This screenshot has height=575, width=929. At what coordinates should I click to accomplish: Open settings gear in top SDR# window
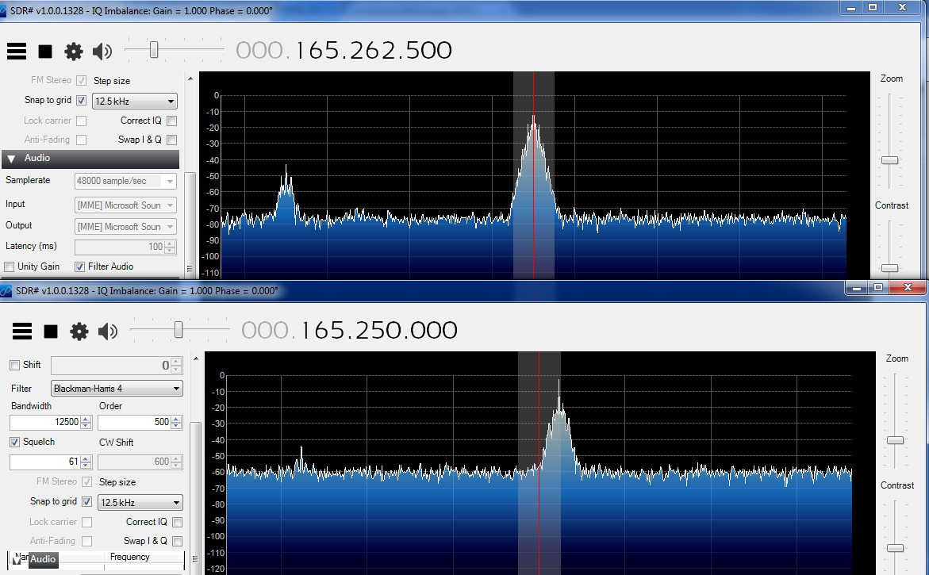click(x=74, y=52)
